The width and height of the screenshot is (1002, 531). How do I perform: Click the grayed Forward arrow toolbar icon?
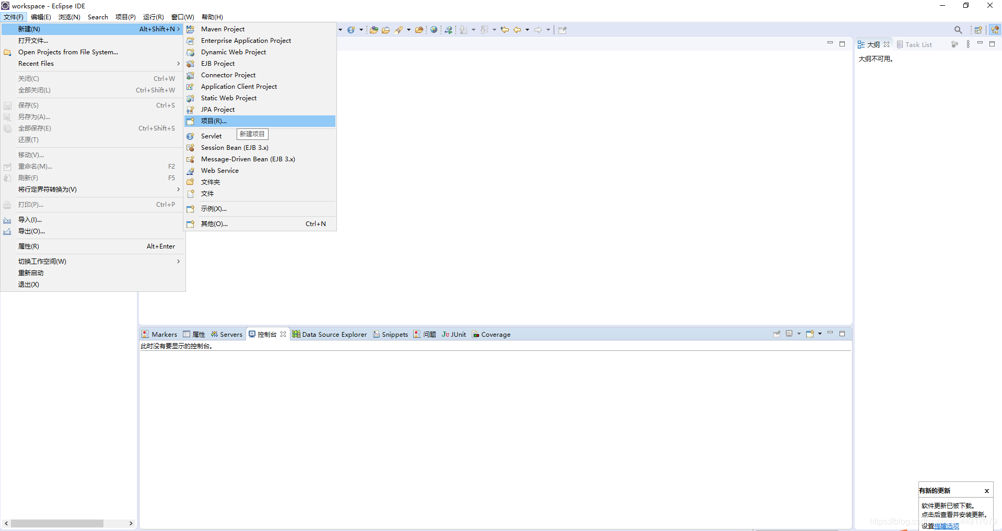point(538,30)
